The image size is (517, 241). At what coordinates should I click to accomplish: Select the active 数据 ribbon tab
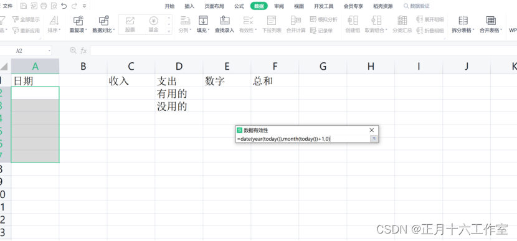[x=259, y=6]
